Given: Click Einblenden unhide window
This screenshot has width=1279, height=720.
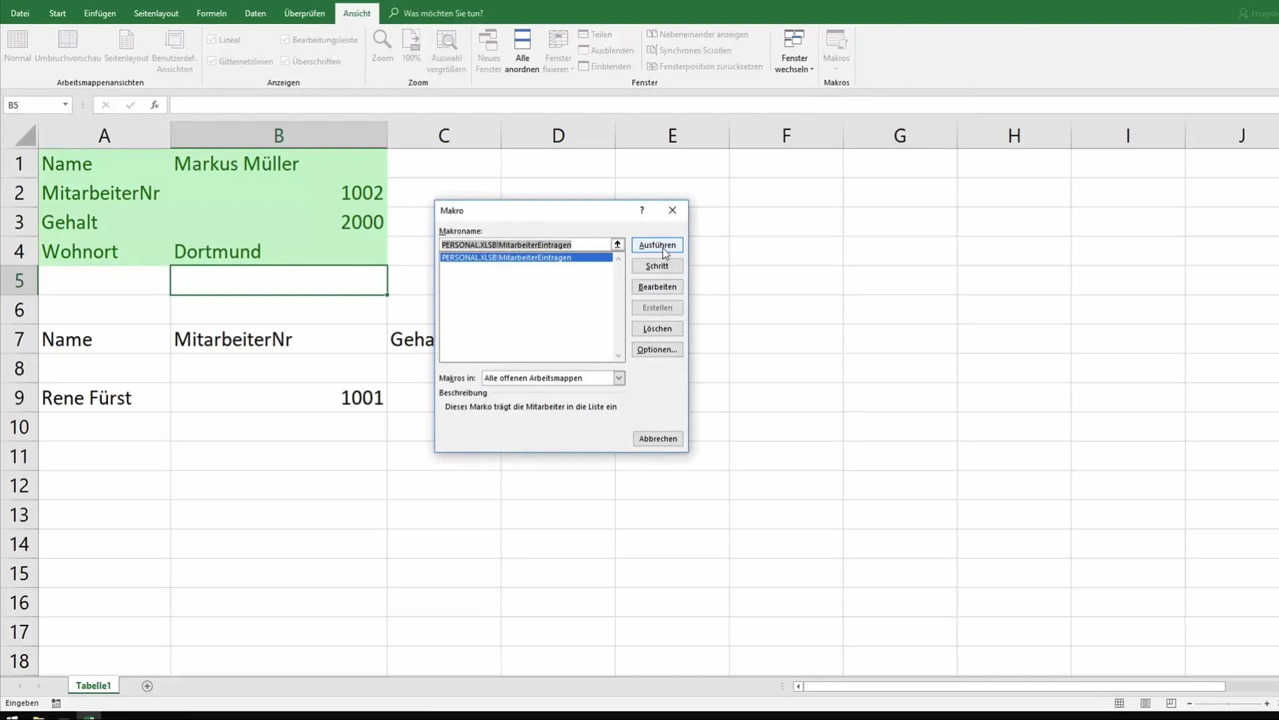Looking at the screenshot, I should point(604,66).
